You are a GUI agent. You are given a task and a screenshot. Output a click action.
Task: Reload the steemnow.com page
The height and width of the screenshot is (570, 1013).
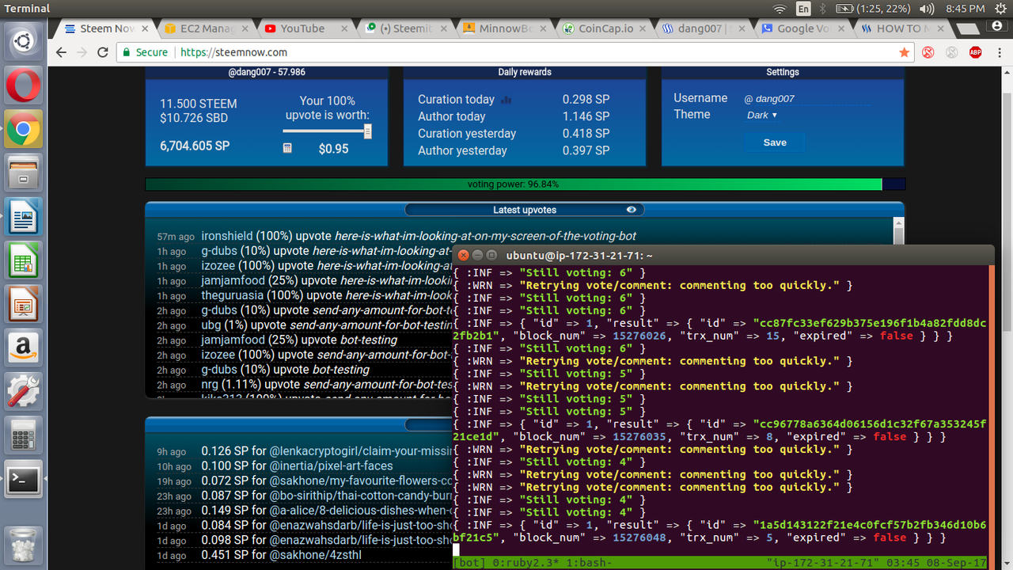103,52
